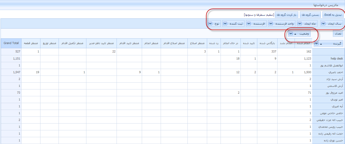Screen dimensions: 345x144
Task: Expand the 'ثبت کننده' filter dropdown arrow
Action: click(225, 24)
